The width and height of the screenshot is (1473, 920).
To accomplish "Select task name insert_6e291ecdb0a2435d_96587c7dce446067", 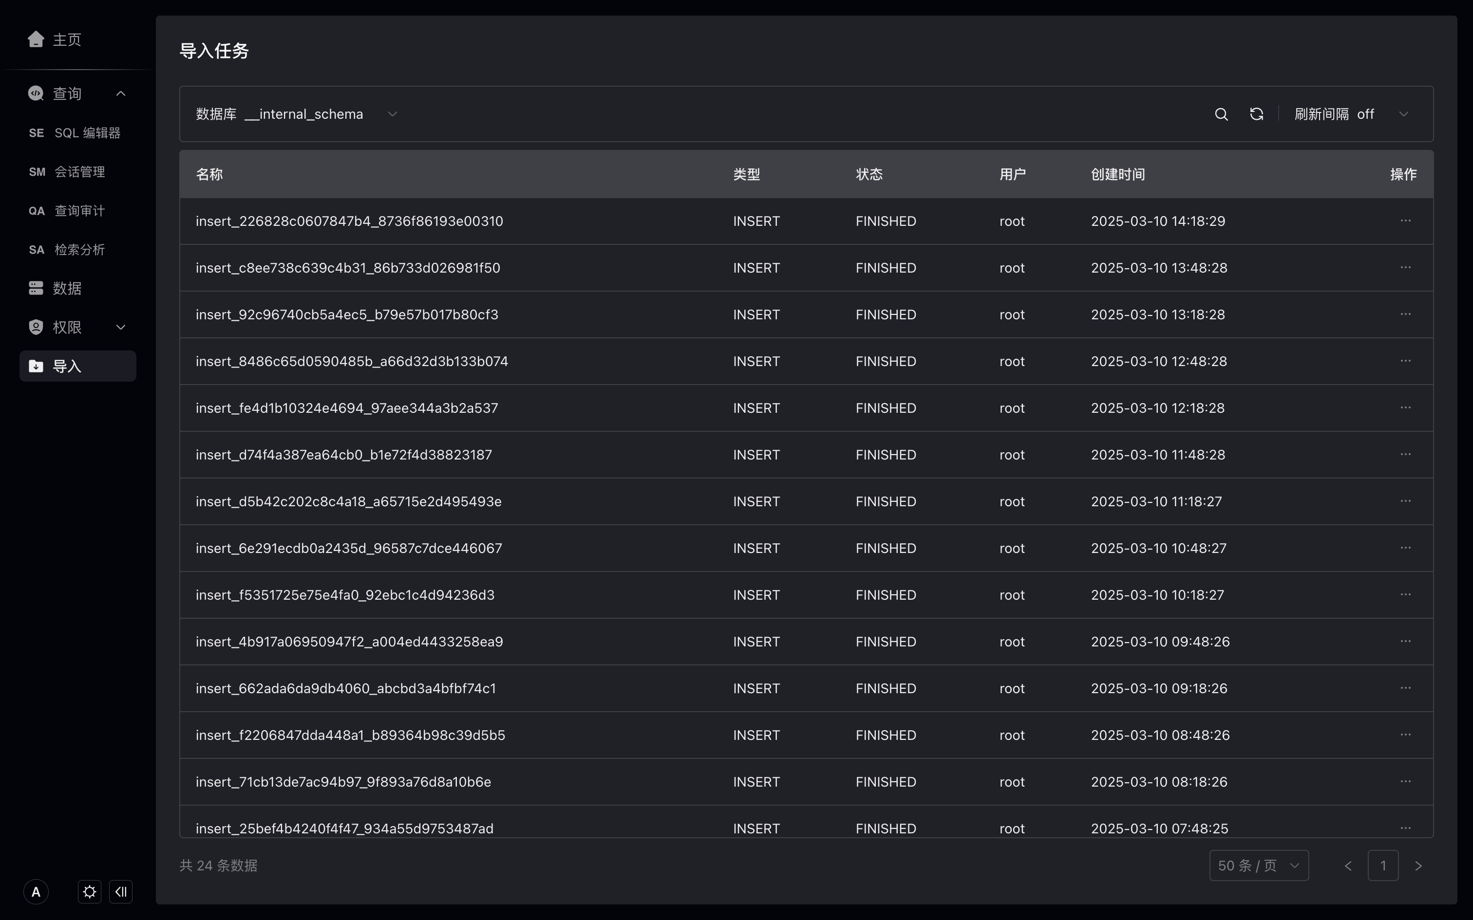I will point(349,548).
